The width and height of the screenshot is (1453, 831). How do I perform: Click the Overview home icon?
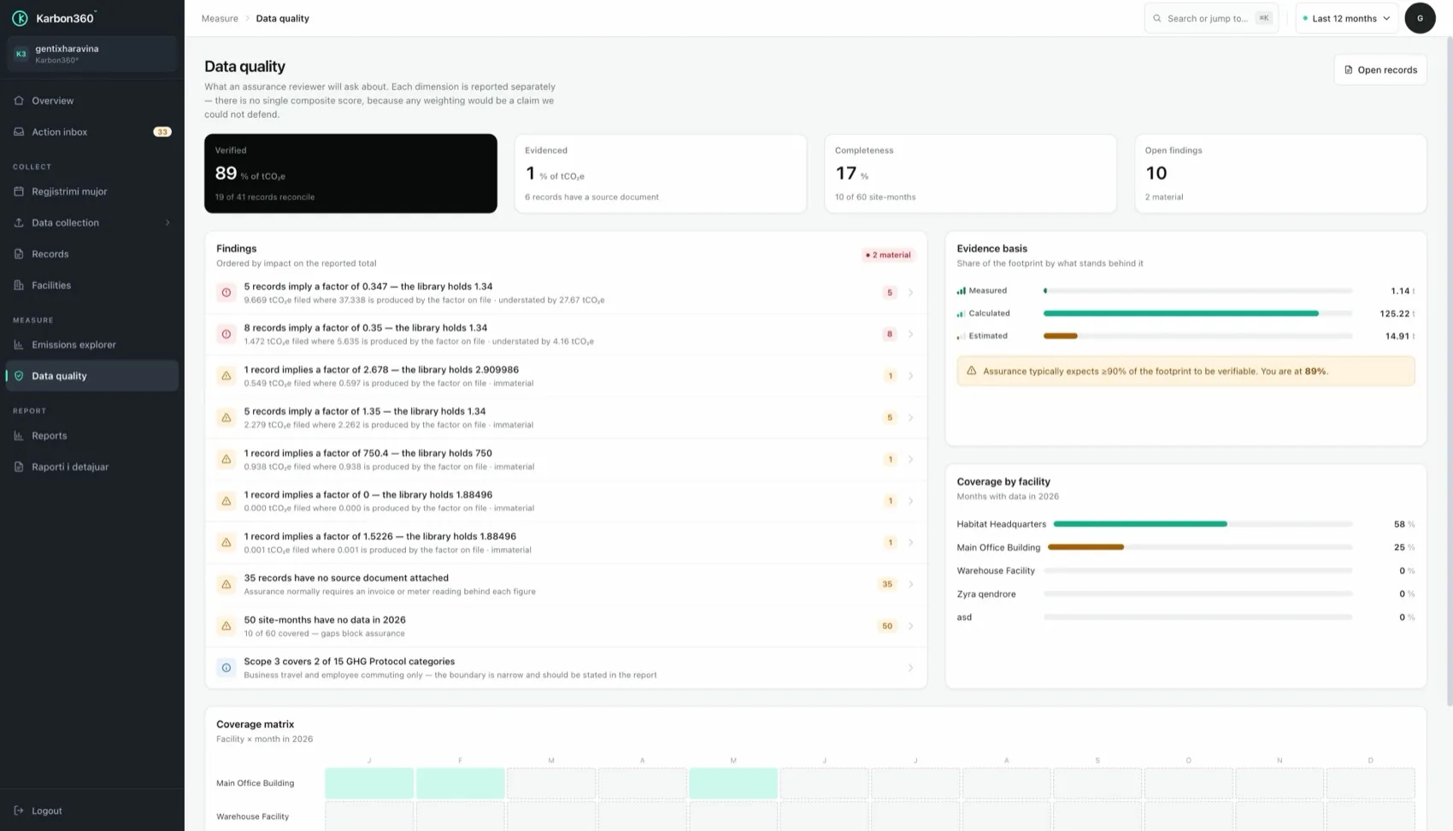19,101
